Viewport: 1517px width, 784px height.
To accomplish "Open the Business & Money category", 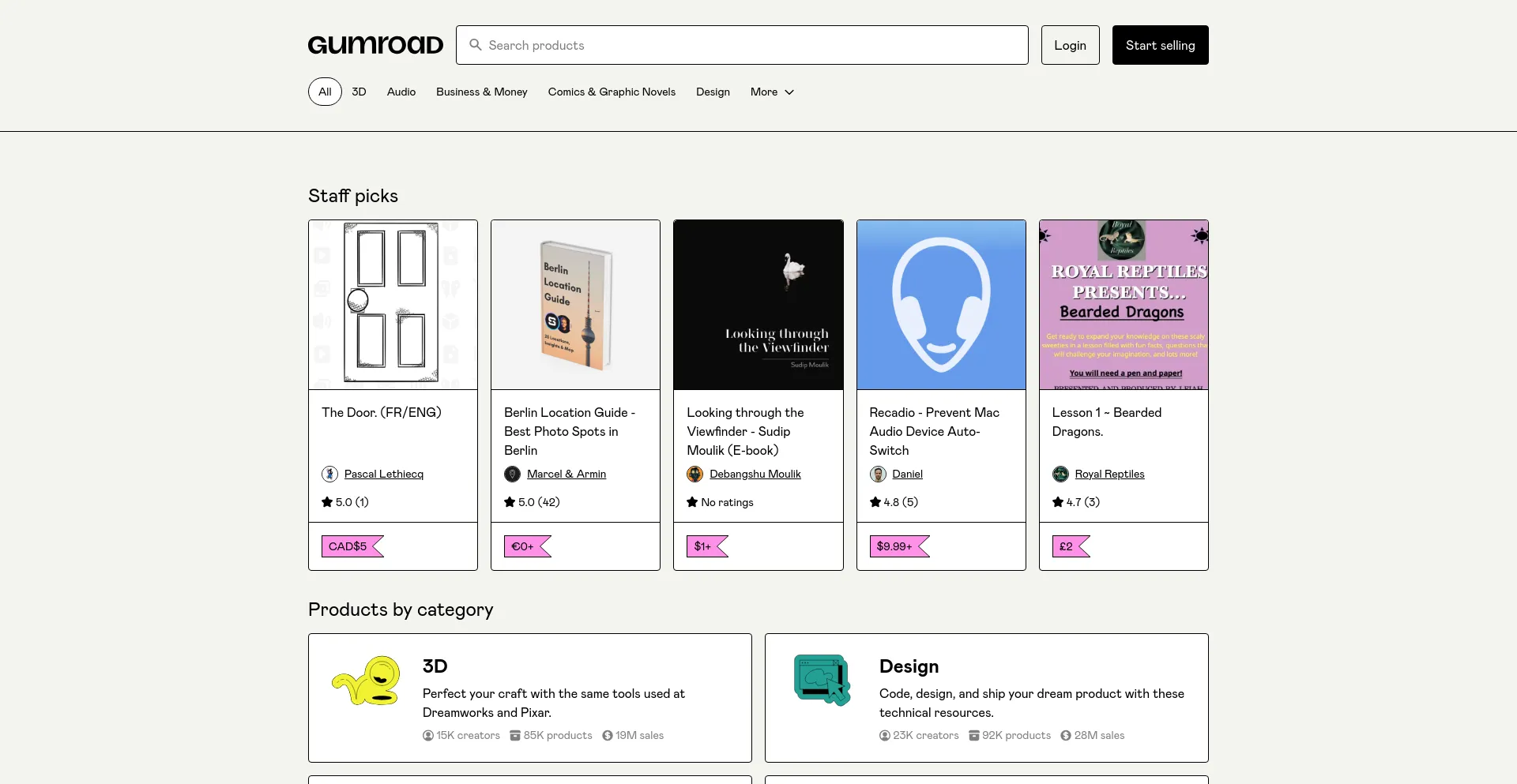I will [482, 92].
